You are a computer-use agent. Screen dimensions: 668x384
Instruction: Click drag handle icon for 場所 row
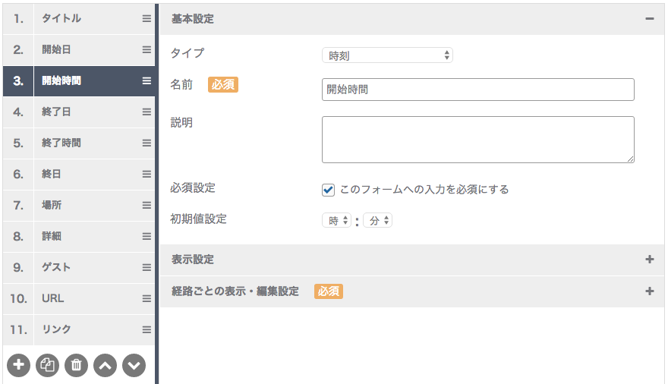click(x=147, y=205)
